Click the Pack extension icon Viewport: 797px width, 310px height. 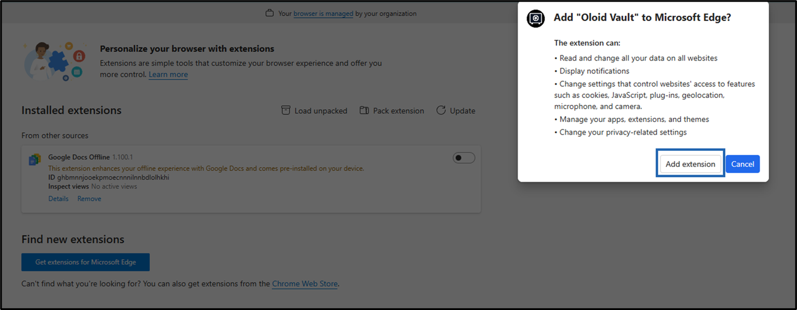point(364,110)
